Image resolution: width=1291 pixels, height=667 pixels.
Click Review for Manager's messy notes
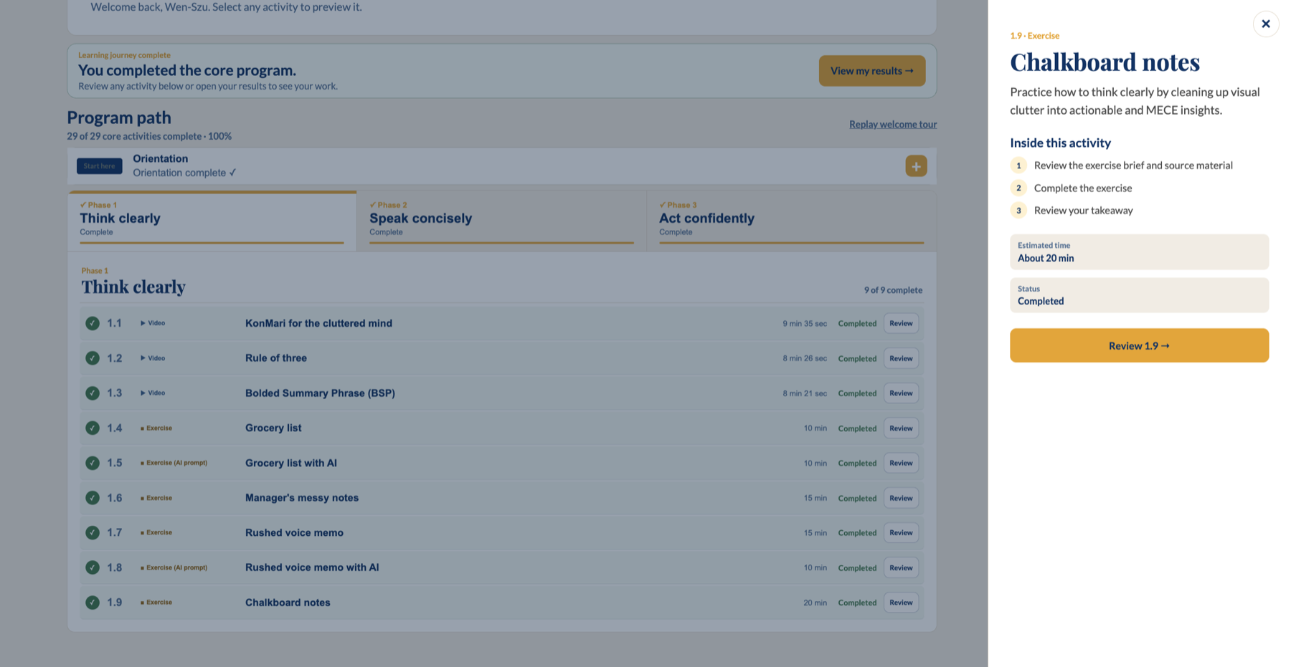coord(901,498)
